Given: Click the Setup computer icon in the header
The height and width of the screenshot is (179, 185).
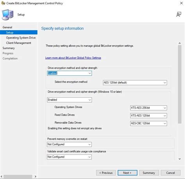Looking at the screenshot, I should point(7,15).
